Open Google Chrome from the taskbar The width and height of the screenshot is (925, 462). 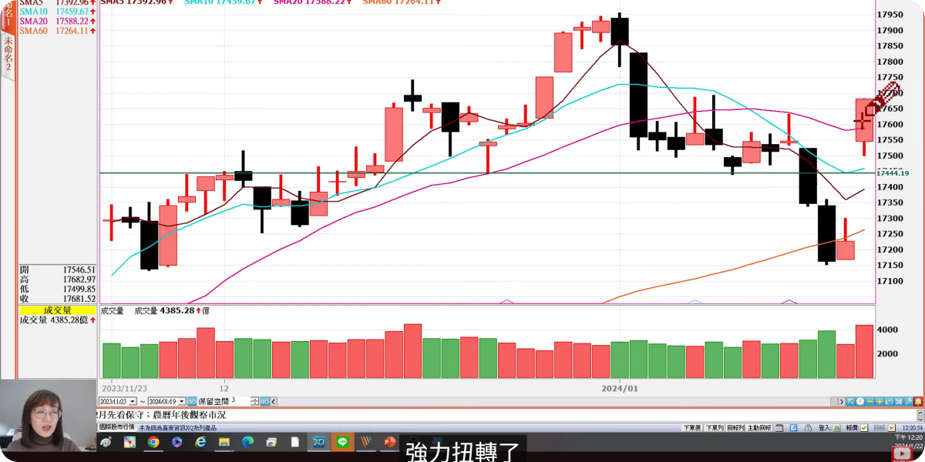(x=153, y=442)
